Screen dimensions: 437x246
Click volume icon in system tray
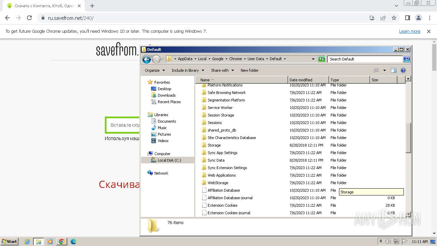[389, 242]
